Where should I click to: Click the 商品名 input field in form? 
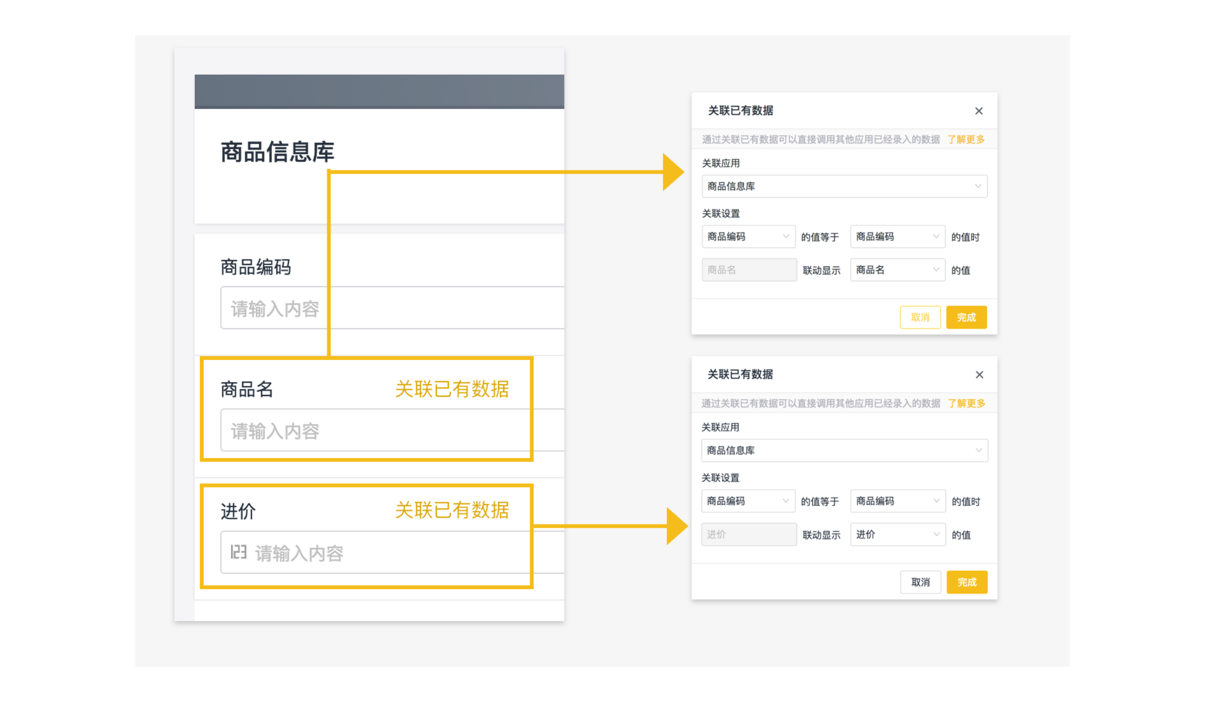[392, 430]
